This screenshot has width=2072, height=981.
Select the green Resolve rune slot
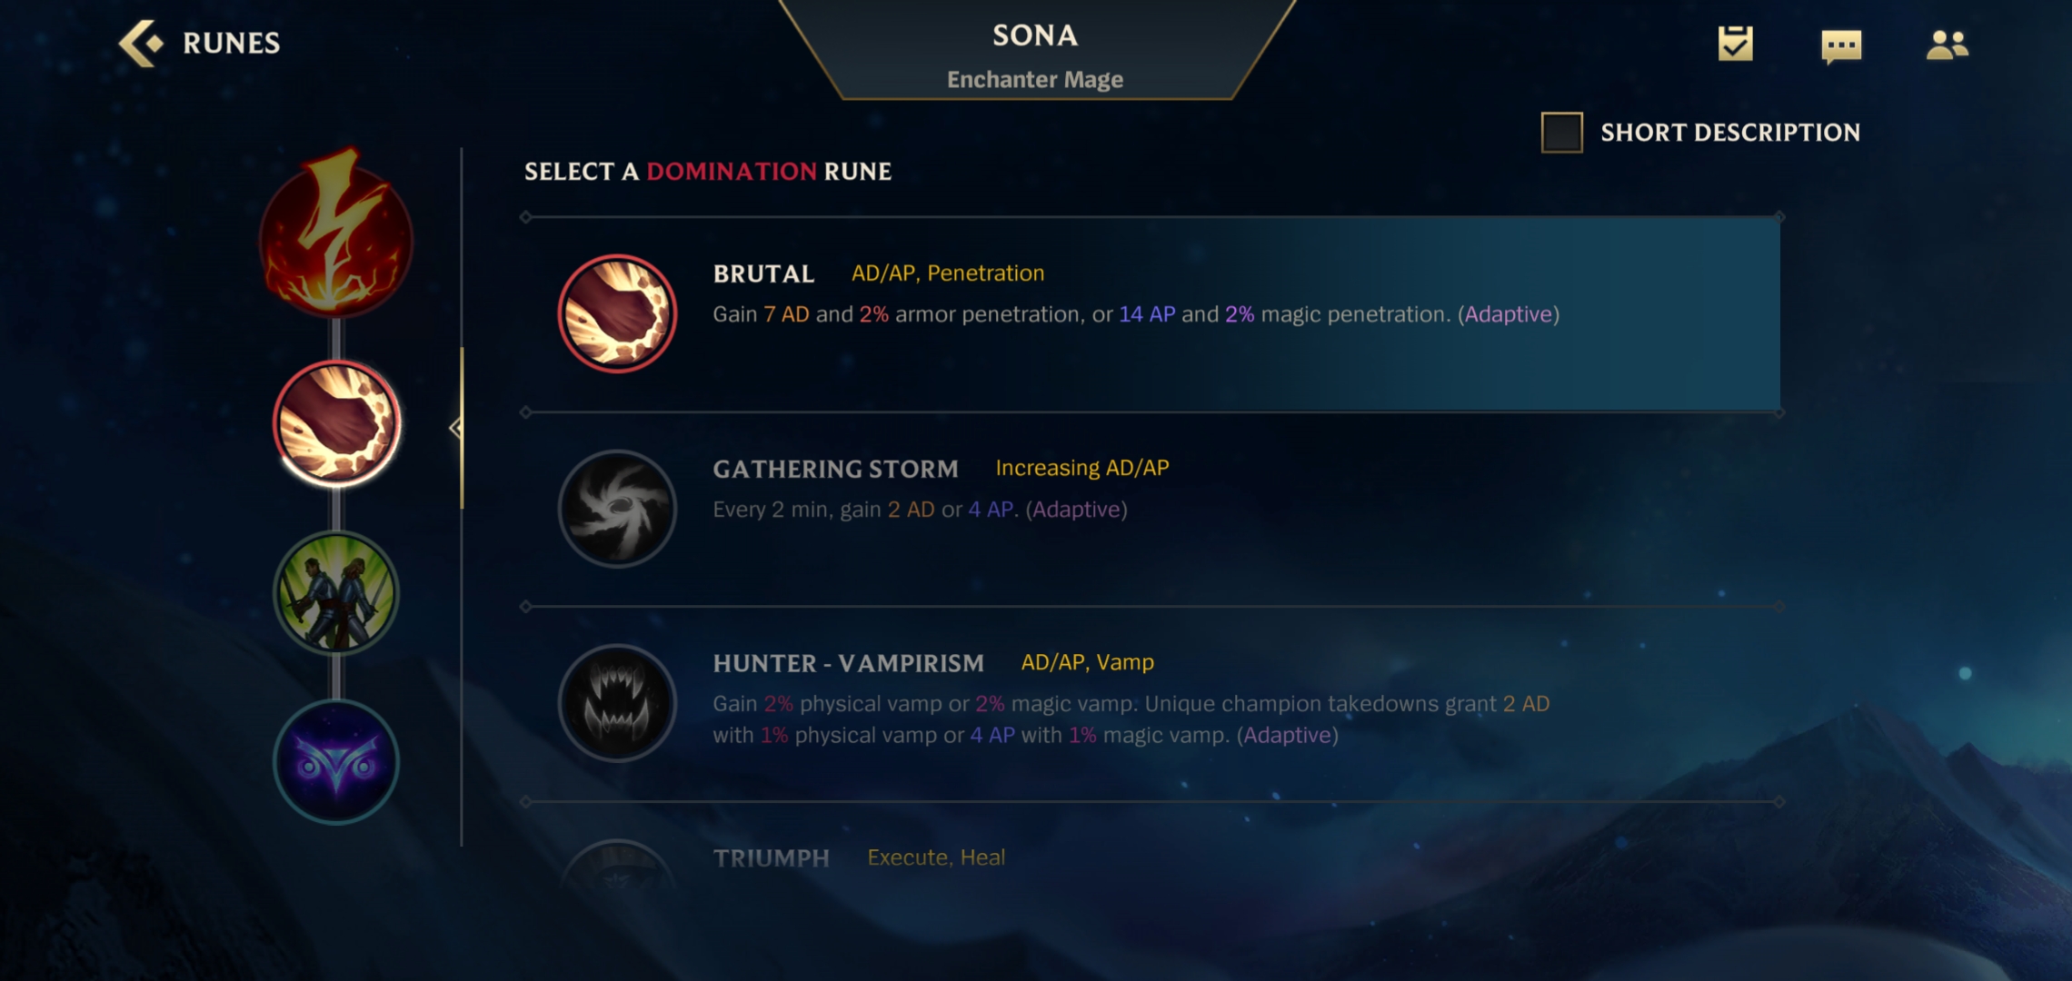pyautogui.click(x=336, y=593)
